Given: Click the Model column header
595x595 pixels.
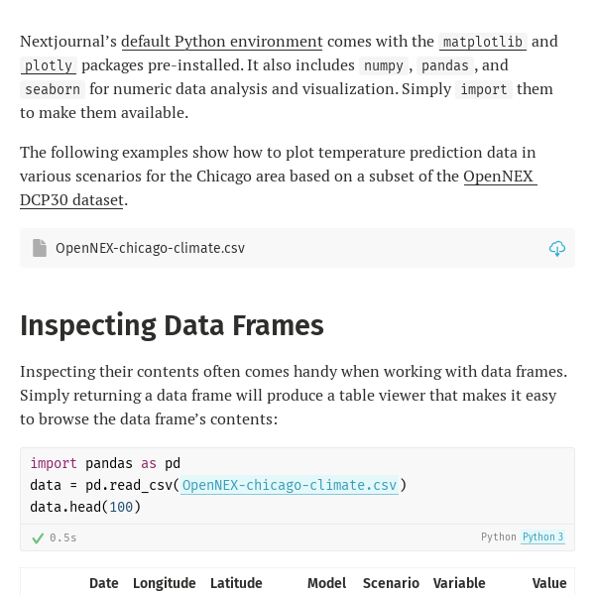Looking at the screenshot, I should 326,583.
